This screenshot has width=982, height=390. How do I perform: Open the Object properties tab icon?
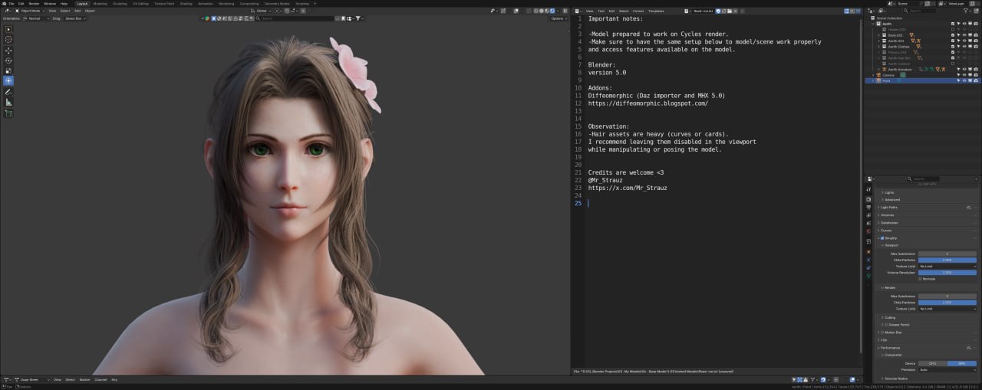[868, 251]
